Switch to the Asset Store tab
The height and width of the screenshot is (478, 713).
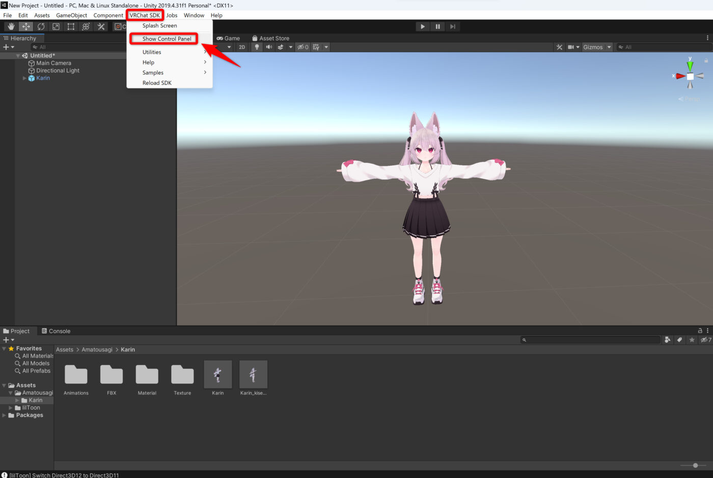coord(271,38)
